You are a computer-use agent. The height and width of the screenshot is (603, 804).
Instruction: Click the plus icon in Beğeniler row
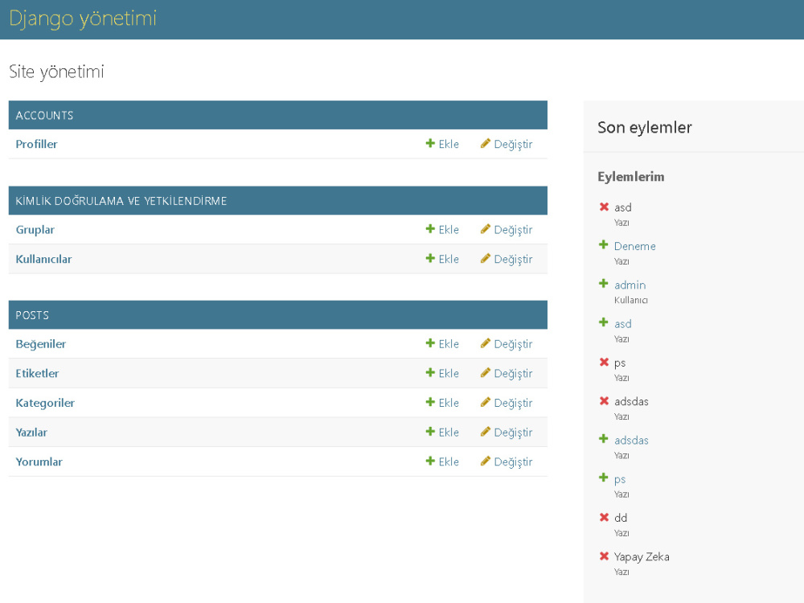pyautogui.click(x=430, y=343)
